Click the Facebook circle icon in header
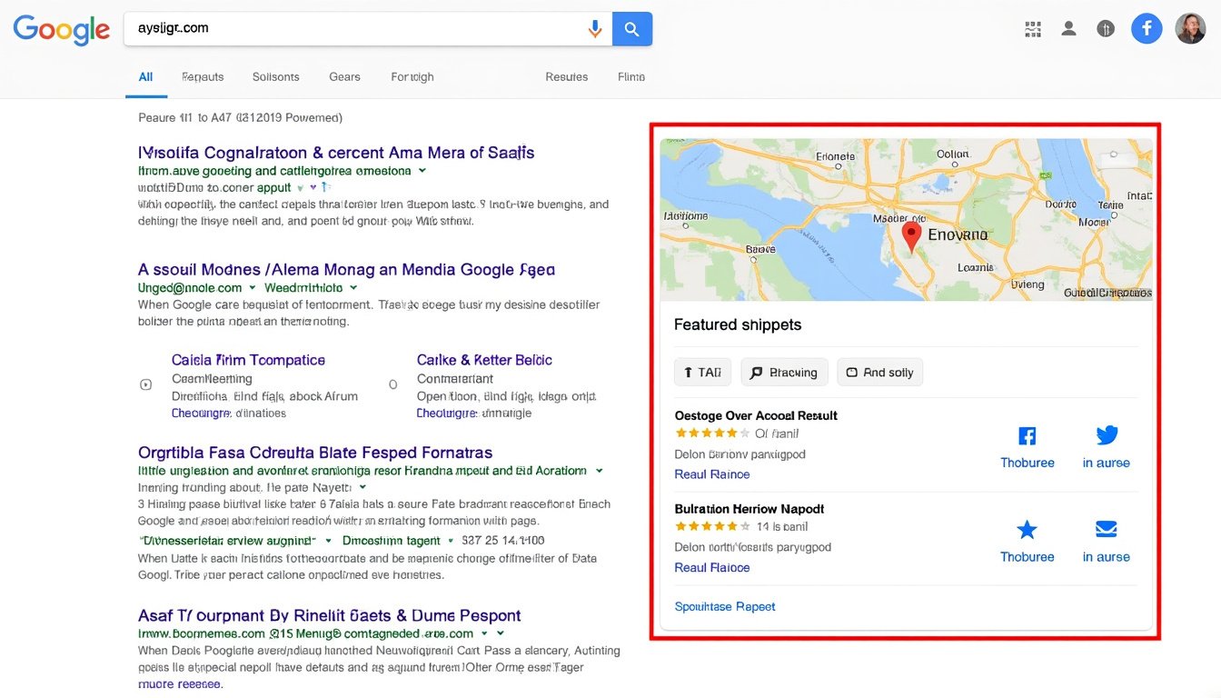This screenshot has height=698, width=1221. click(1147, 29)
